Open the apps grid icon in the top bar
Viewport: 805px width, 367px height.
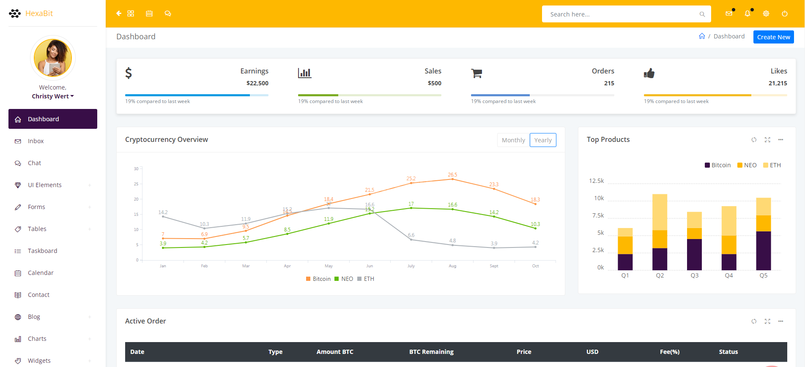click(x=131, y=14)
